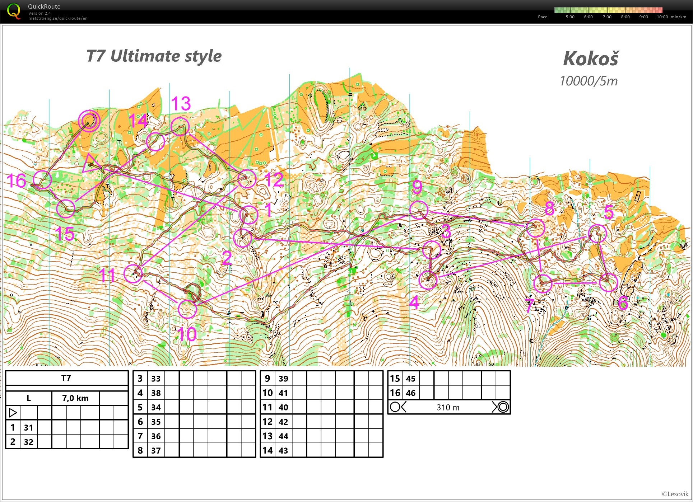Click control circle 2 on the map

pyautogui.click(x=242, y=238)
